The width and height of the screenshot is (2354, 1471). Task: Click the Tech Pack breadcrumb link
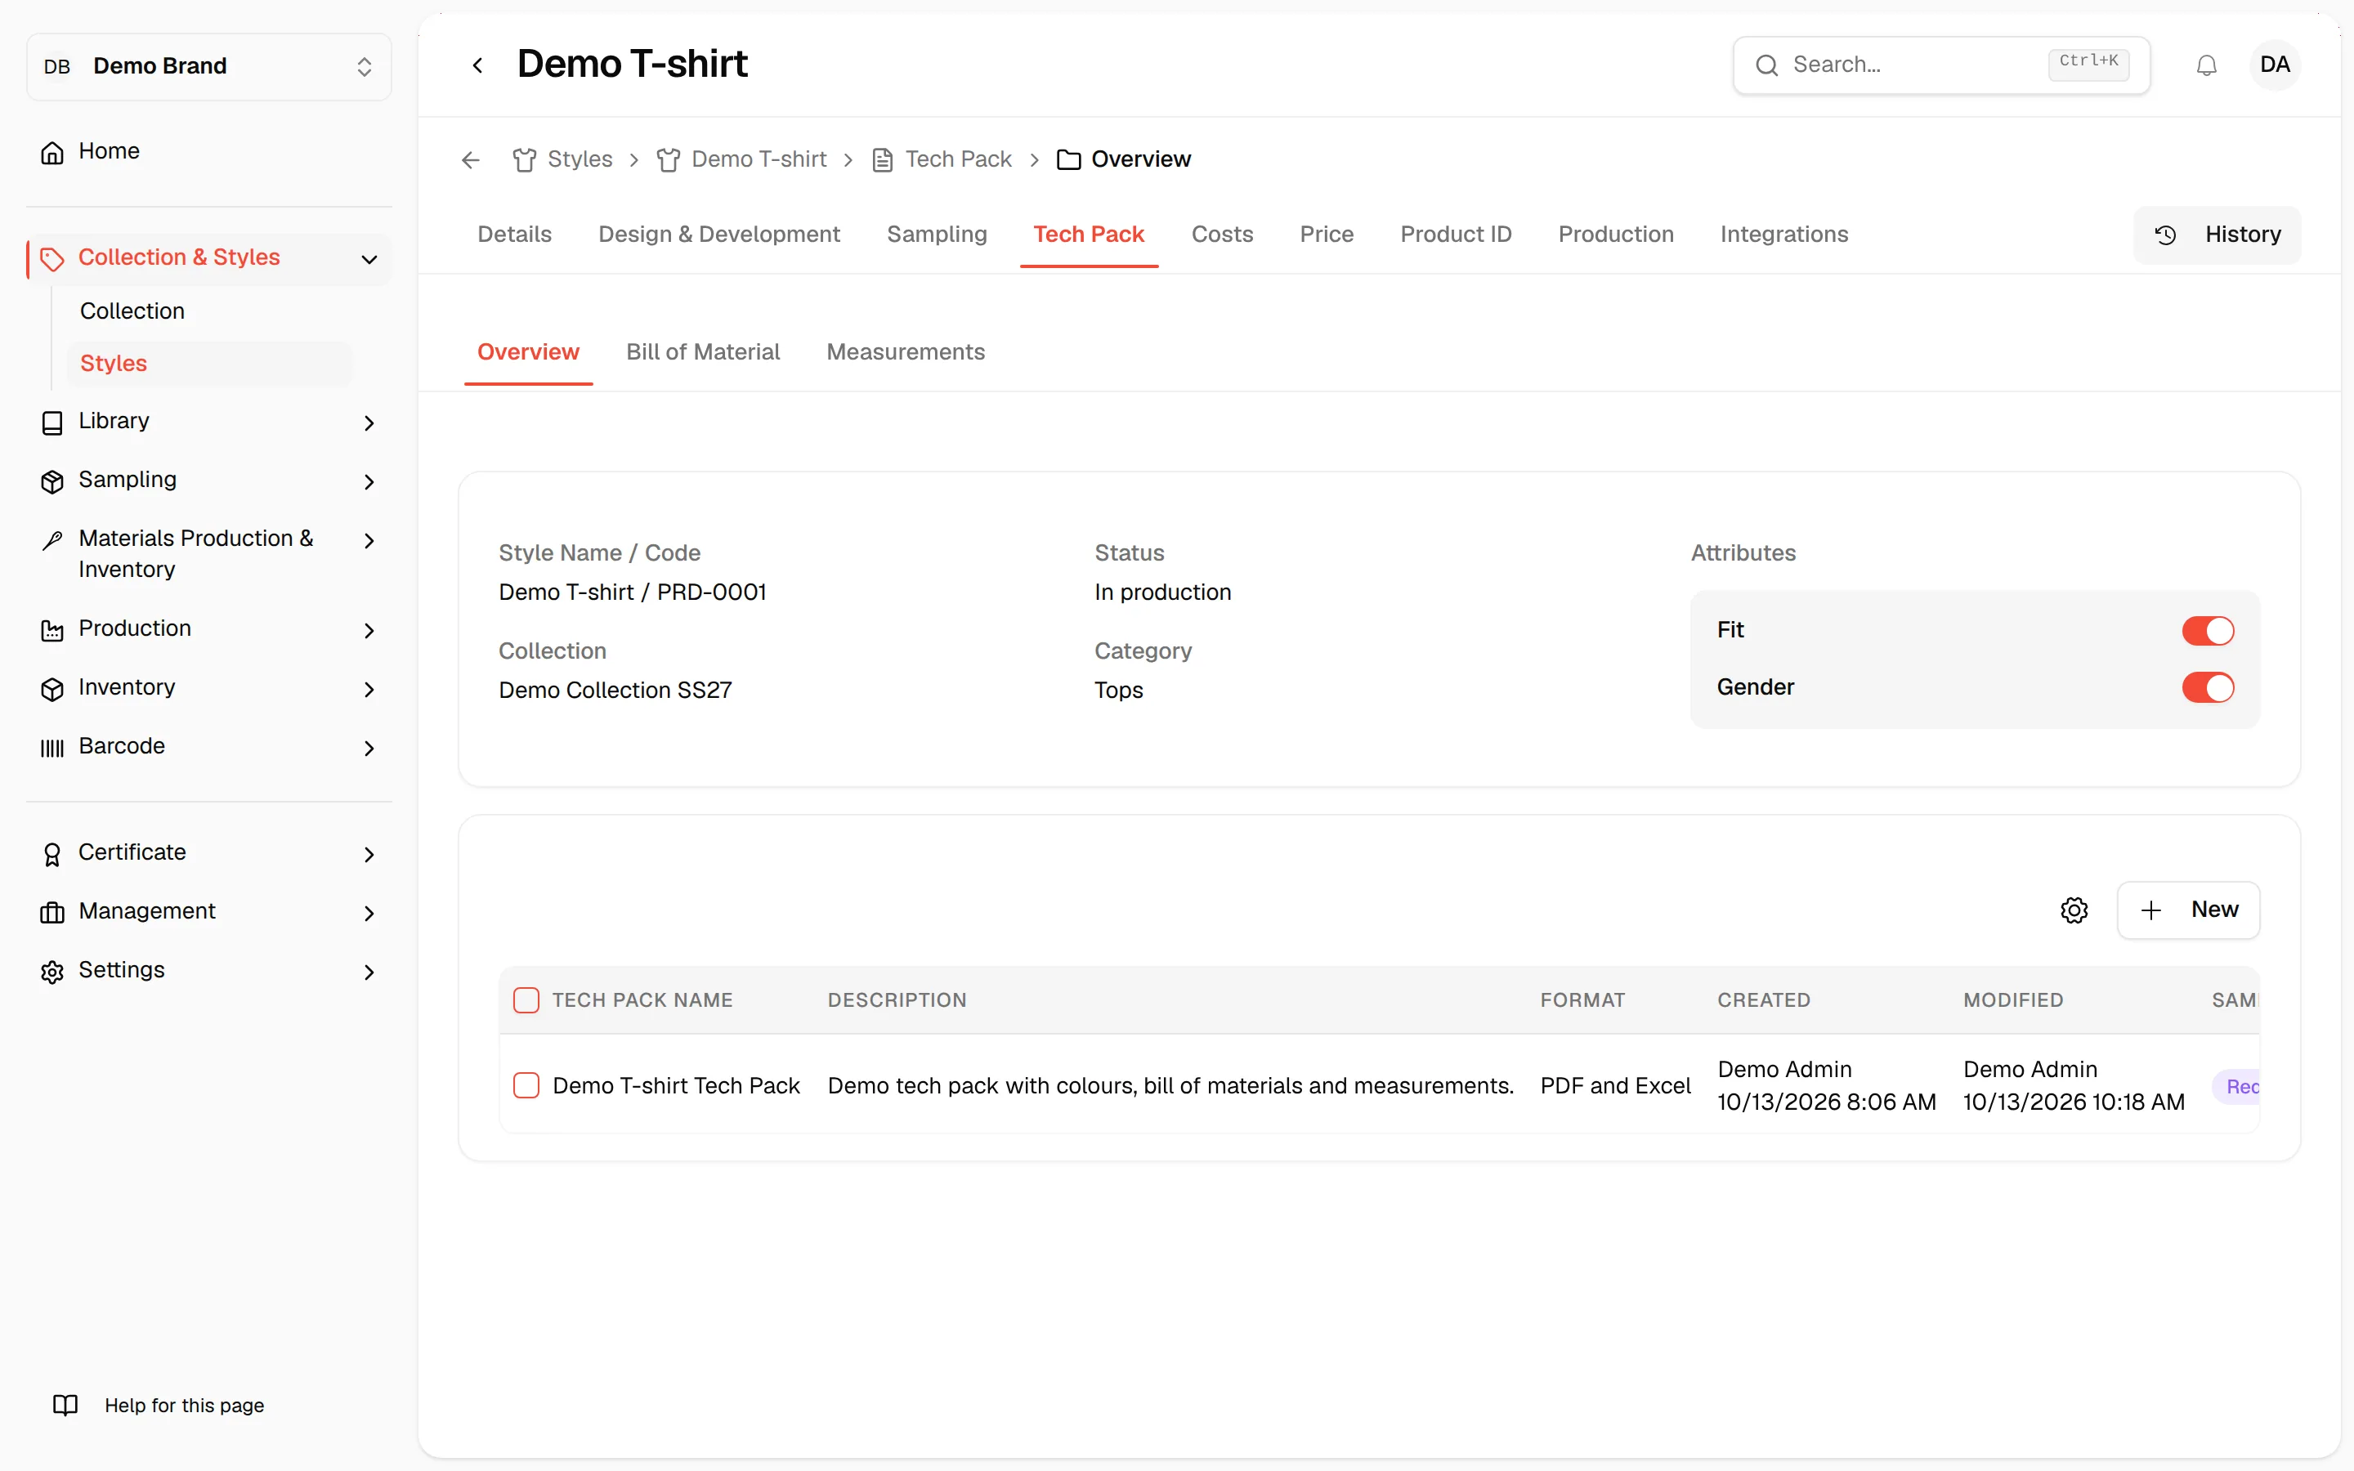tap(958, 159)
